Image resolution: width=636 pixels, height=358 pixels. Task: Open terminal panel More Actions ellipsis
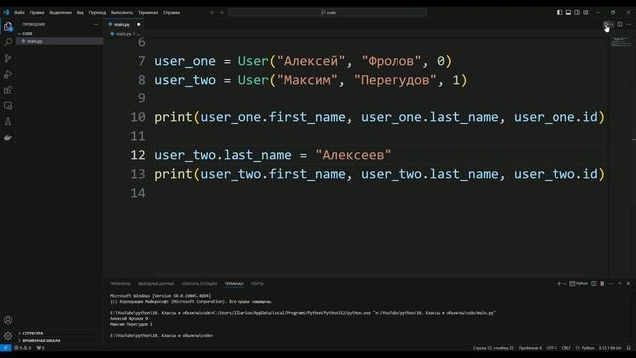(611, 284)
